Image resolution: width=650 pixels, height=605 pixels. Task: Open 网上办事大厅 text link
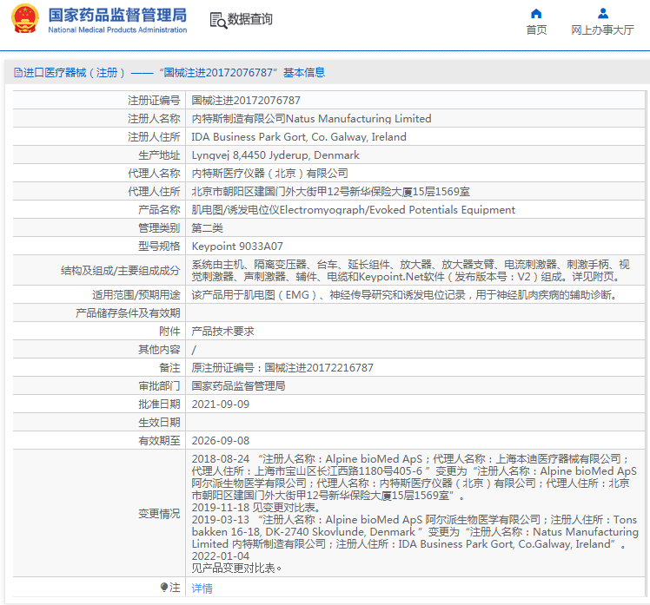click(602, 30)
